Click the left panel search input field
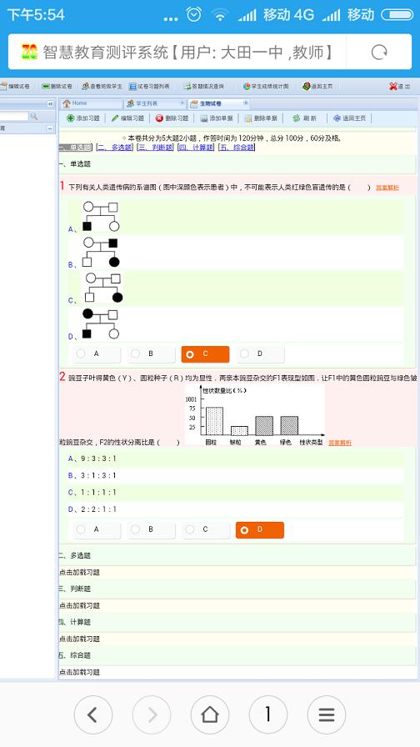Screen dimensions: 420x747 point(14,116)
